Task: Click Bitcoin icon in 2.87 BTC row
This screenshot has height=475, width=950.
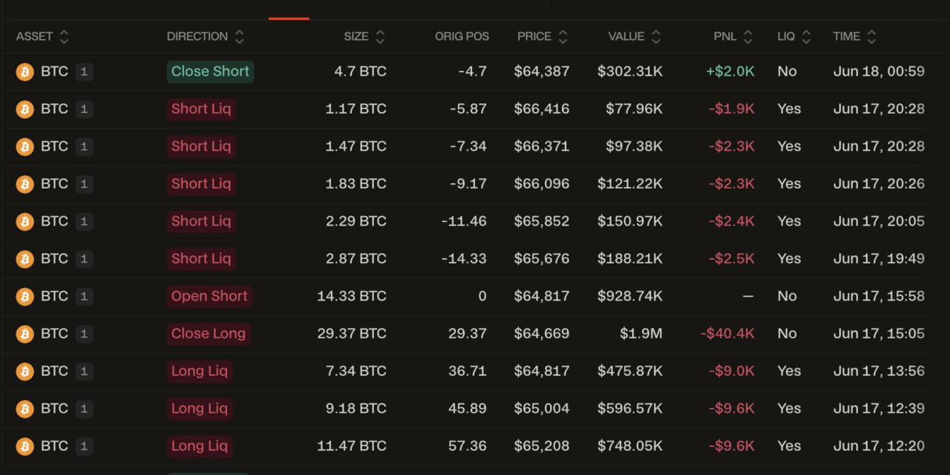Action: coord(25,259)
